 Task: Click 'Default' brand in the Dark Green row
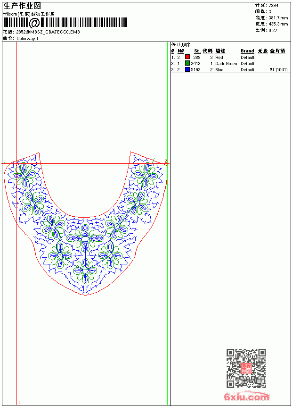coord(248,64)
